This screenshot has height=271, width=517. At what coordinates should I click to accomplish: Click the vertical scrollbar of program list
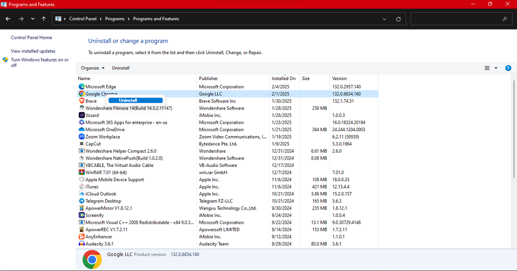click(514, 129)
